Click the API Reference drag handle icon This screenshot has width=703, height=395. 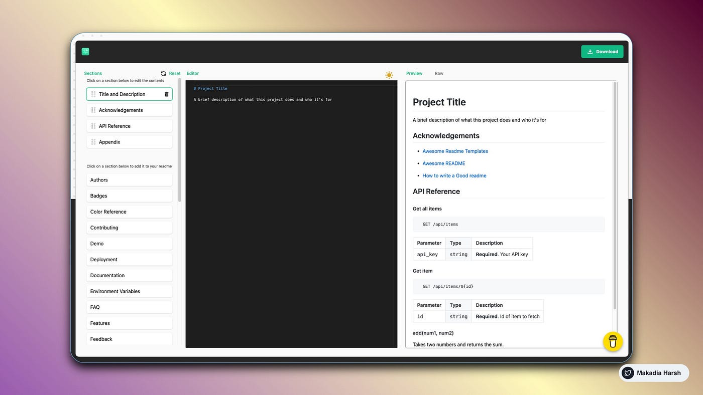pyautogui.click(x=93, y=126)
